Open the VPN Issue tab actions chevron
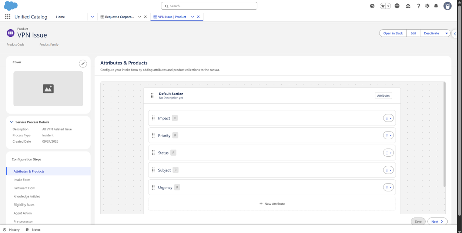462x233 pixels. pyautogui.click(x=192, y=17)
